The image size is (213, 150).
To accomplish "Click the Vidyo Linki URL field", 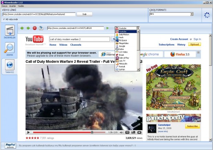I will coord(39,14).
